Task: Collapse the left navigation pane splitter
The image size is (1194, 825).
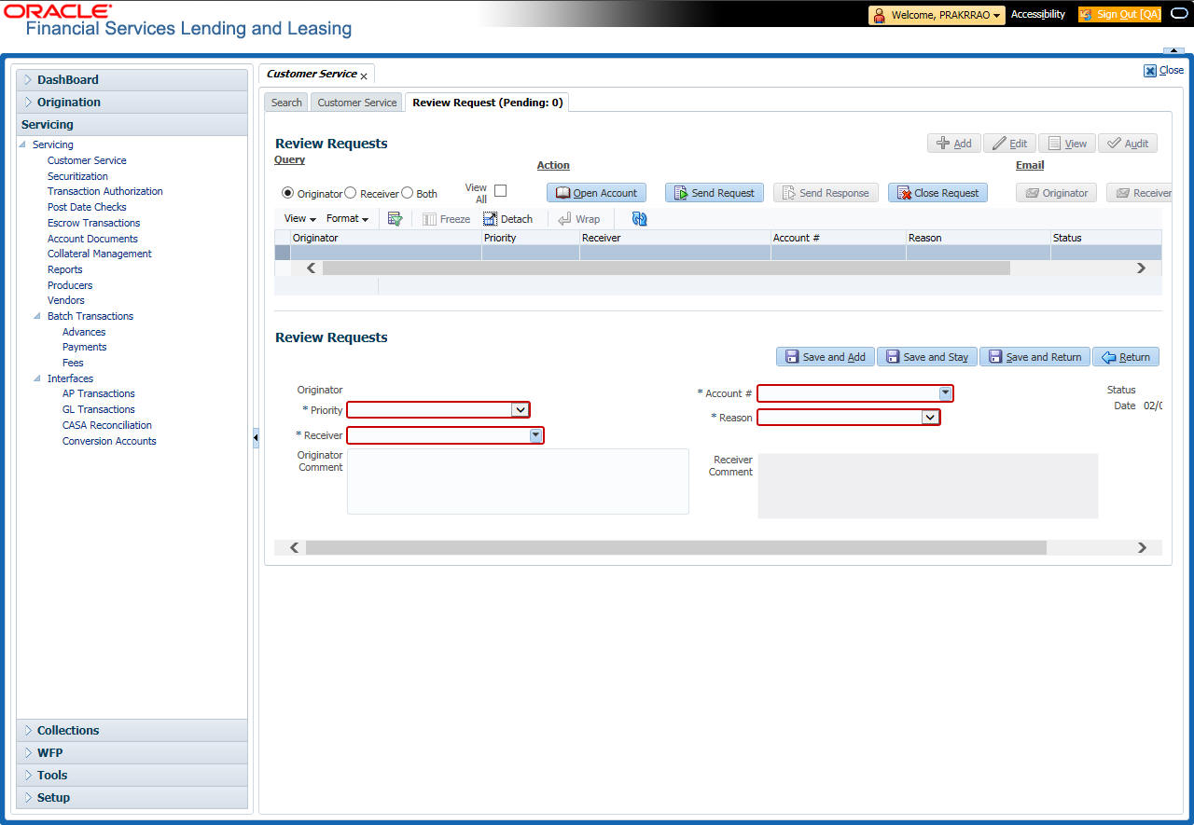Action: [256, 439]
